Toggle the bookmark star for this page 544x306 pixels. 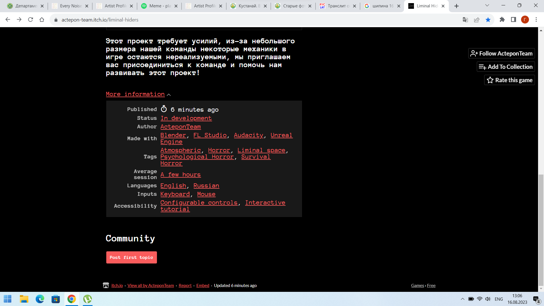click(488, 20)
